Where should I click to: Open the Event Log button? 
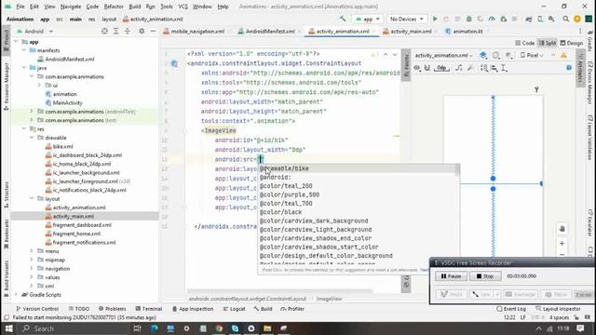click(511, 309)
